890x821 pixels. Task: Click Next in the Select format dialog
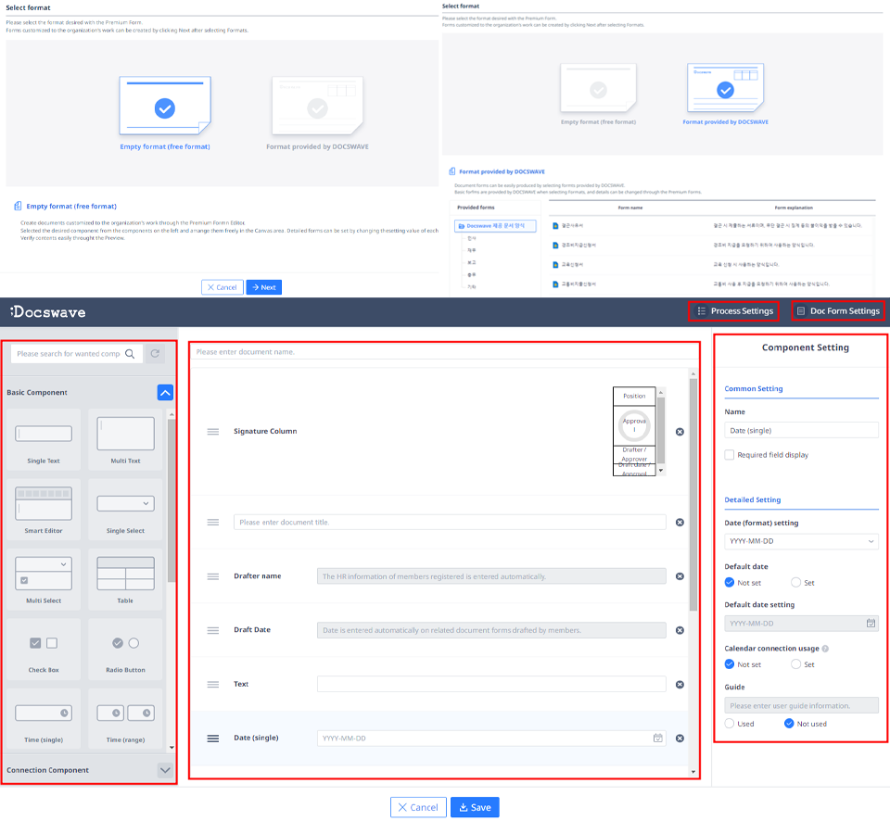(x=264, y=287)
